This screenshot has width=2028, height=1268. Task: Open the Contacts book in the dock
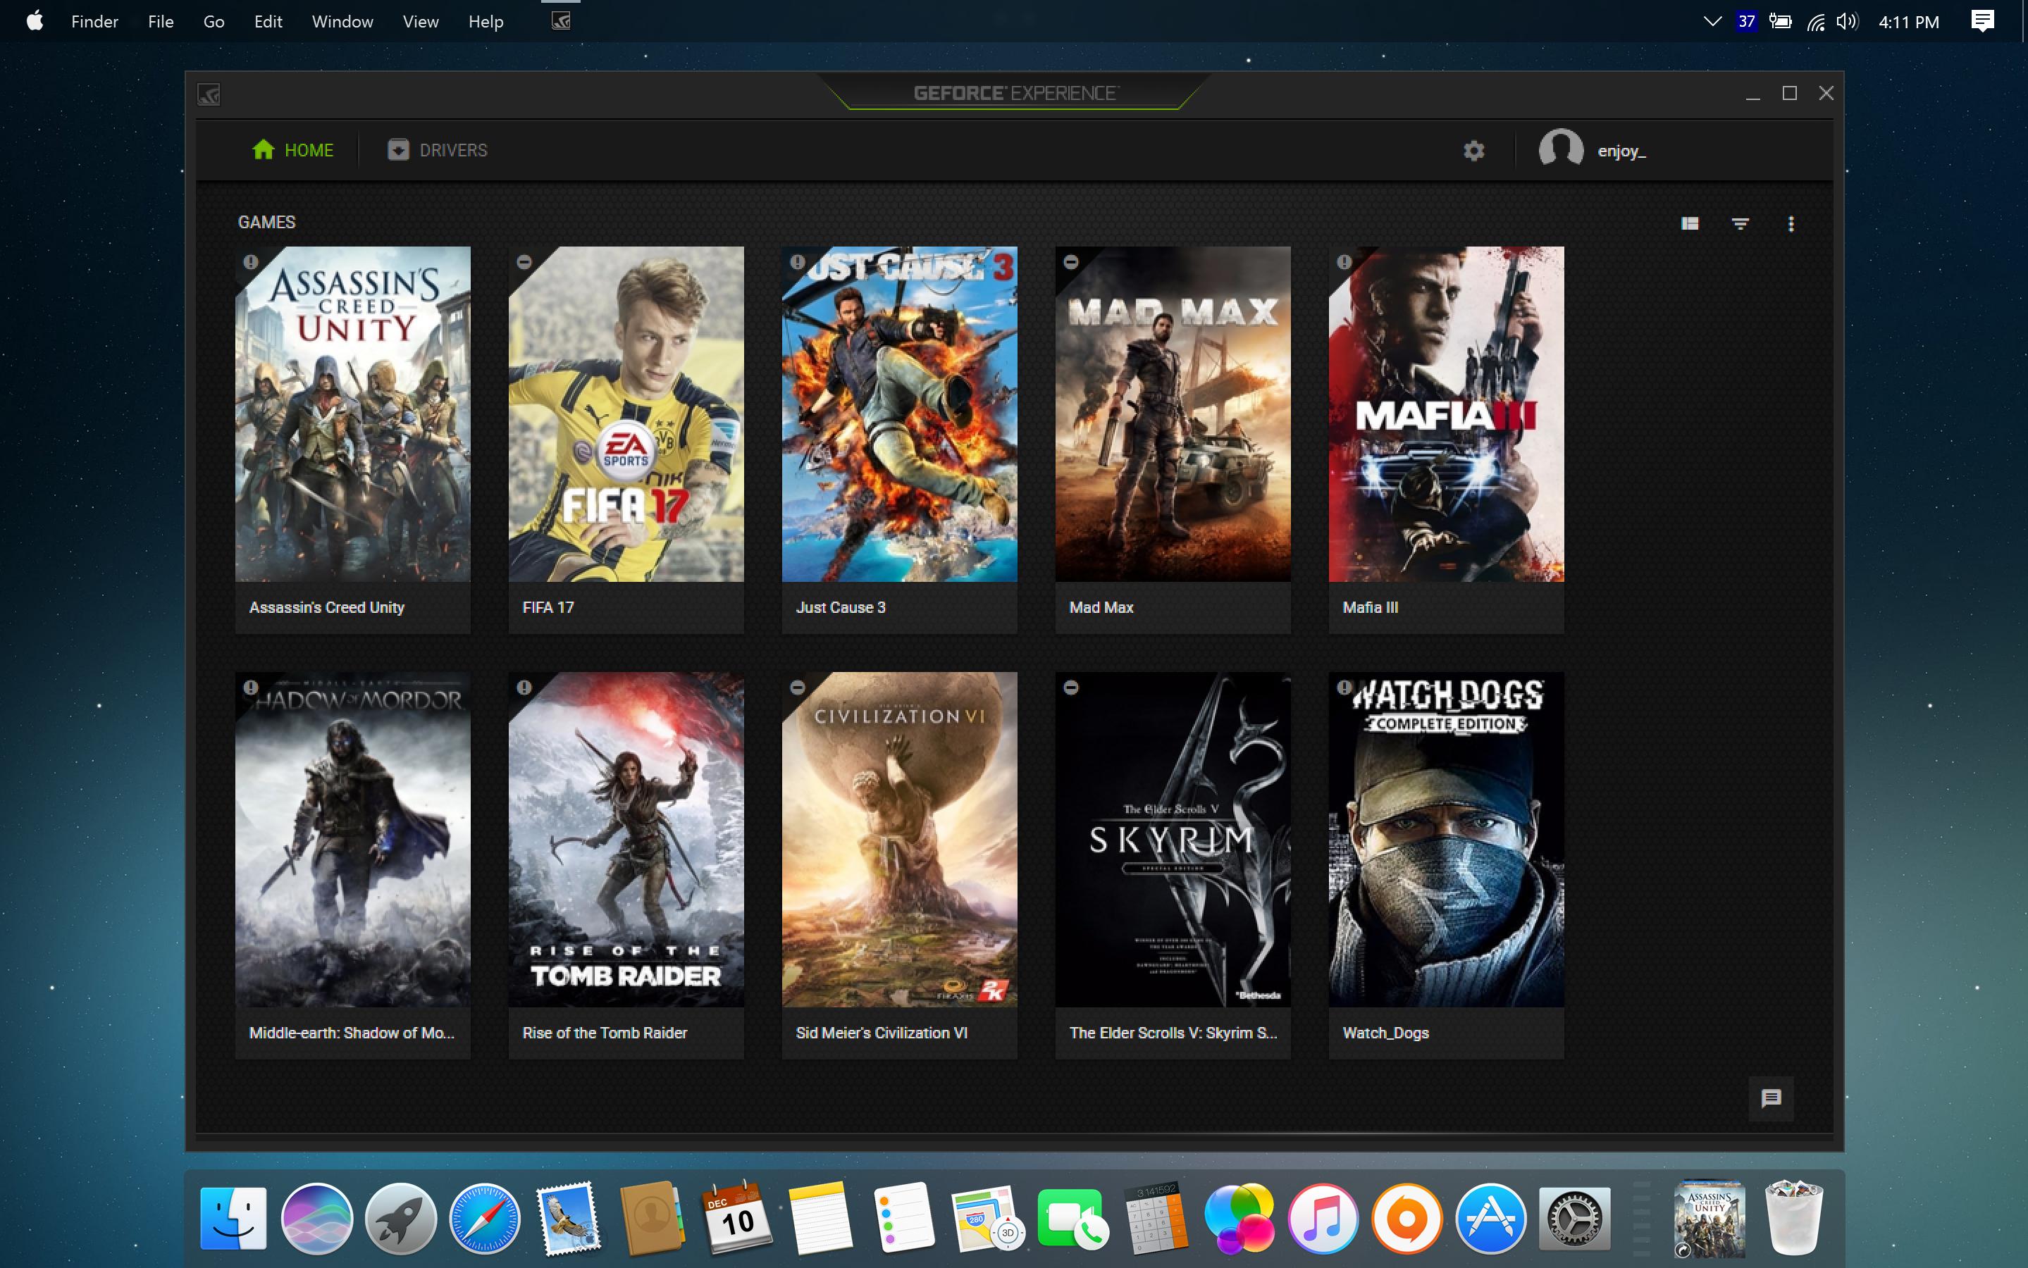tap(653, 1219)
